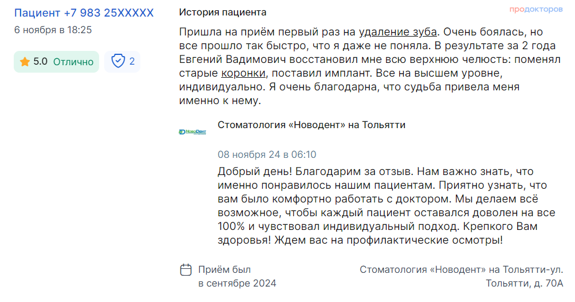Image resolution: width=575 pixels, height=302 pixels.
Task: Follow the удаление зуба underlined link
Action: coord(397,32)
